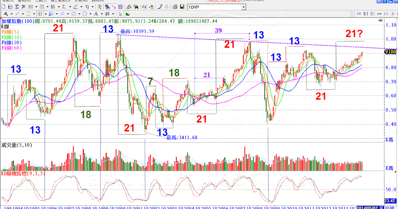
Task: Click the down arrow icon in right toolbar
Action: 393,14
